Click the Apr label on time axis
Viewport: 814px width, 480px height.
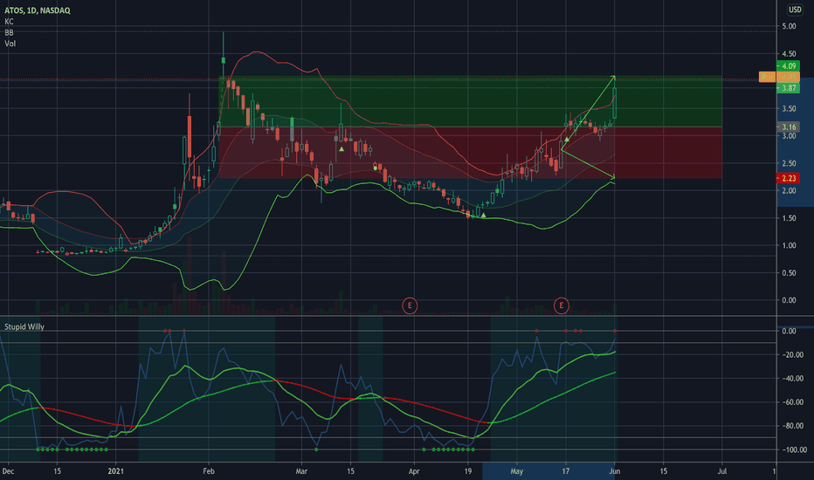tap(414, 471)
